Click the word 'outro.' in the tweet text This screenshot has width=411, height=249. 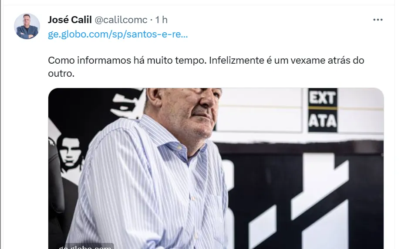[x=61, y=74]
